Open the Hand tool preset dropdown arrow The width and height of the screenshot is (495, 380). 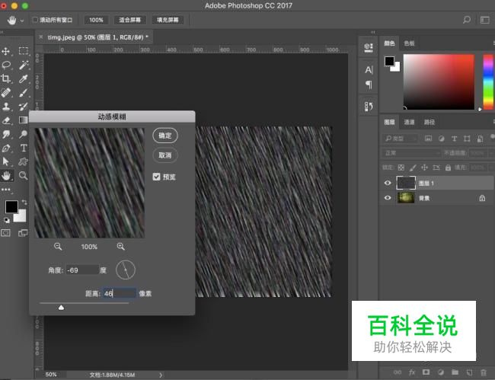coord(21,20)
